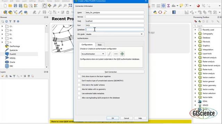Image resolution: width=222 pixels, height=124 pixels.
Task: Switch to the Basic authentication tab
Action: click(x=100, y=45)
